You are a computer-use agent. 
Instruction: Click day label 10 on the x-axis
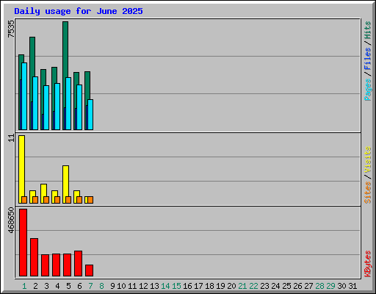click(x=121, y=286)
